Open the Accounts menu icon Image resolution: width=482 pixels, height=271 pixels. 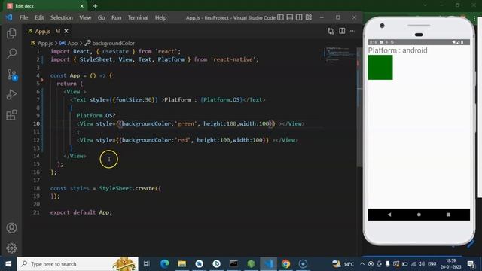tap(11, 227)
